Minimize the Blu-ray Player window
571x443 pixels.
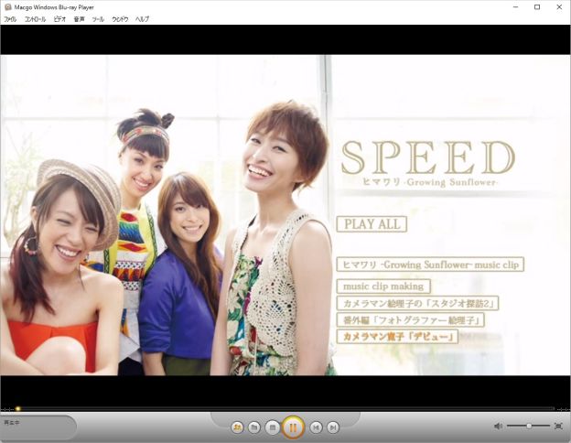(516, 7)
